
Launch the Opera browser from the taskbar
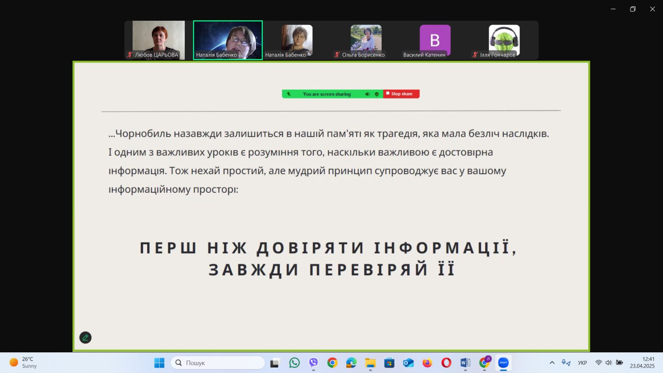point(446,363)
